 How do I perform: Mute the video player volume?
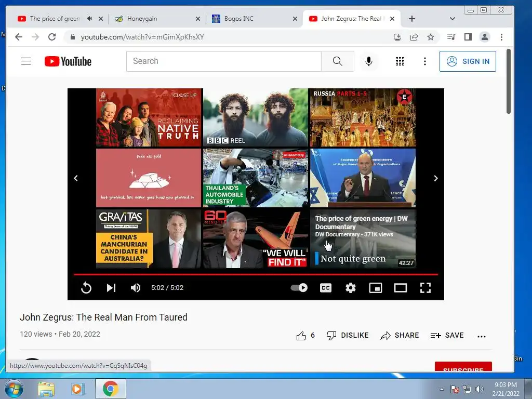coord(136,288)
